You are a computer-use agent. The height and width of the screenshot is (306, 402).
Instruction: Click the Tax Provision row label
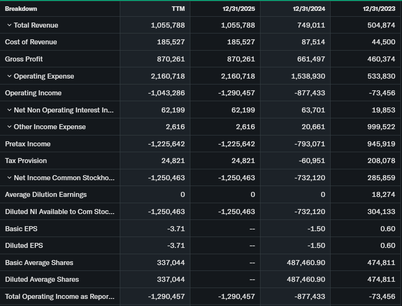tap(26, 161)
